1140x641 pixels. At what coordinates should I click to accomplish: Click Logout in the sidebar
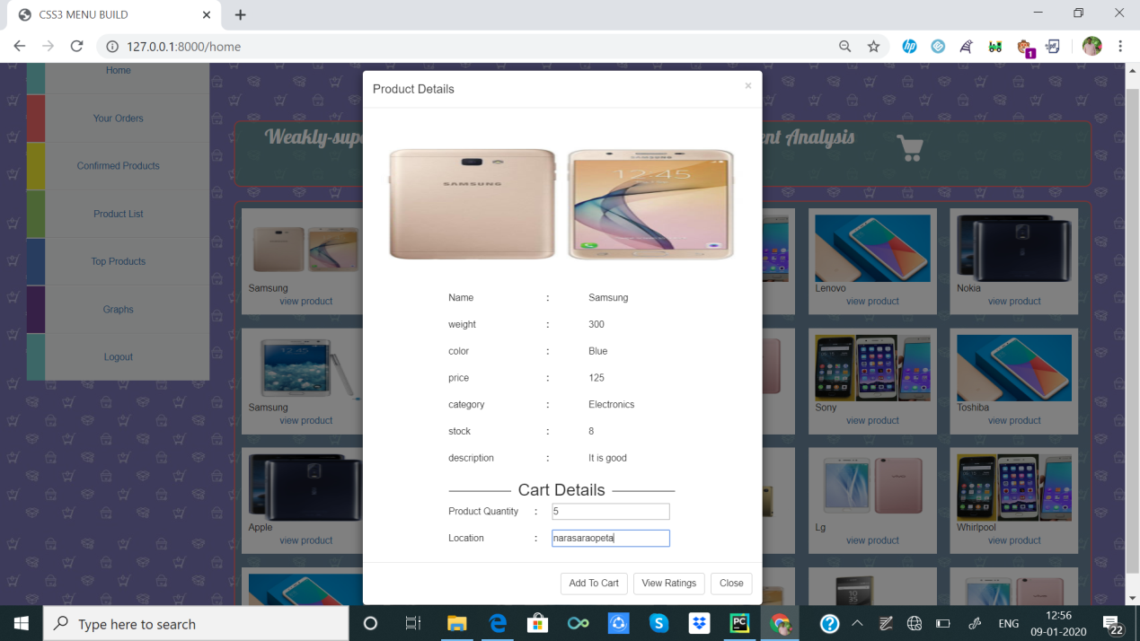click(x=118, y=357)
